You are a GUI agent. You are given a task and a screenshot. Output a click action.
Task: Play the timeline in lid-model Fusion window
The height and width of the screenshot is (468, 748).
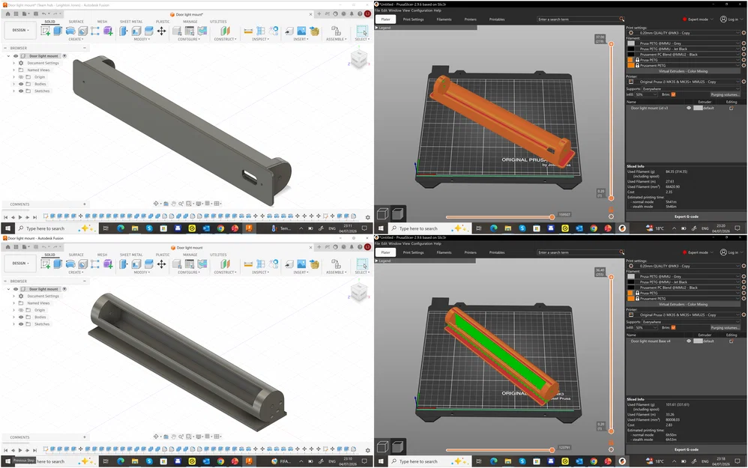tap(20, 217)
